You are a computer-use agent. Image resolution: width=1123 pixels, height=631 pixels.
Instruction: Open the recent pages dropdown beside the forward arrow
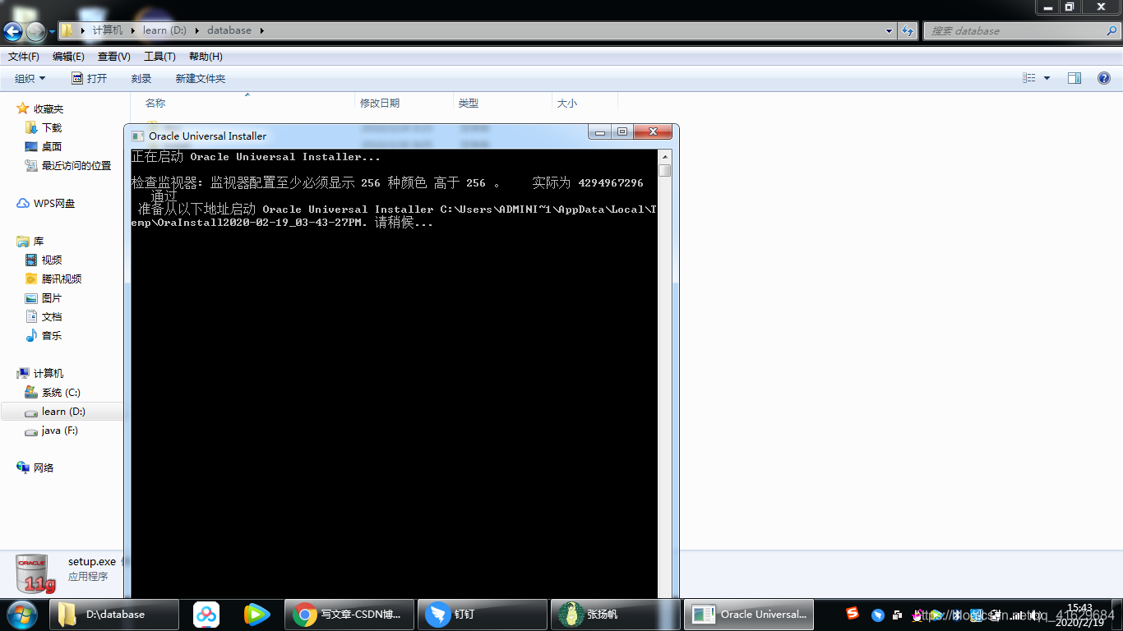tap(52, 32)
